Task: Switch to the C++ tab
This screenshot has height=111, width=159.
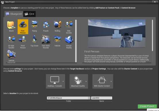Action: pos(29,14)
